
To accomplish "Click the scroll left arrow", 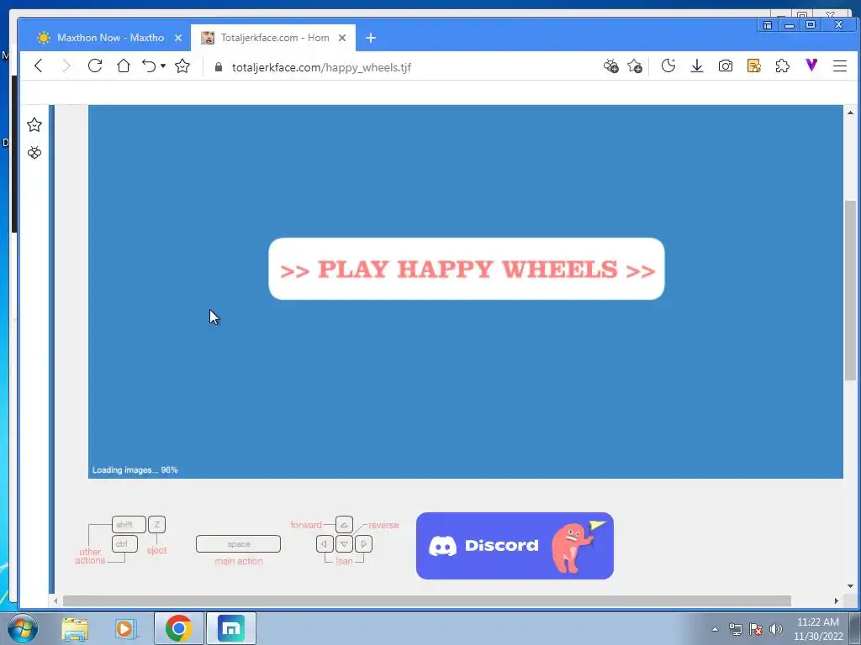I will click(x=55, y=601).
